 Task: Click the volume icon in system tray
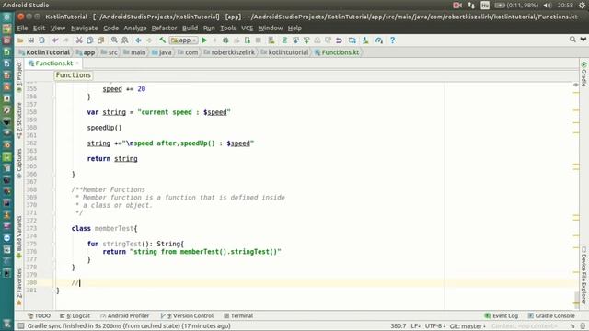[x=548, y=5]
